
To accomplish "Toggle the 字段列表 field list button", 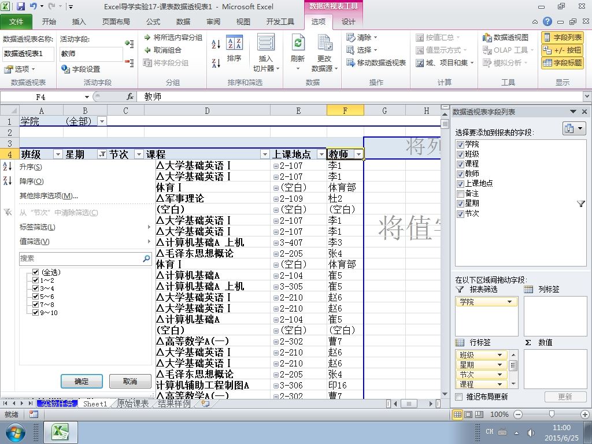I will point(563,38).
